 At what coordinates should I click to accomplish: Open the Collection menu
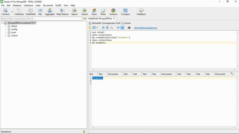28,5
